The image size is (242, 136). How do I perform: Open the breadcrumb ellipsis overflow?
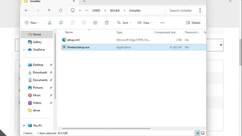pyautogui.click(x=87, y=11)
